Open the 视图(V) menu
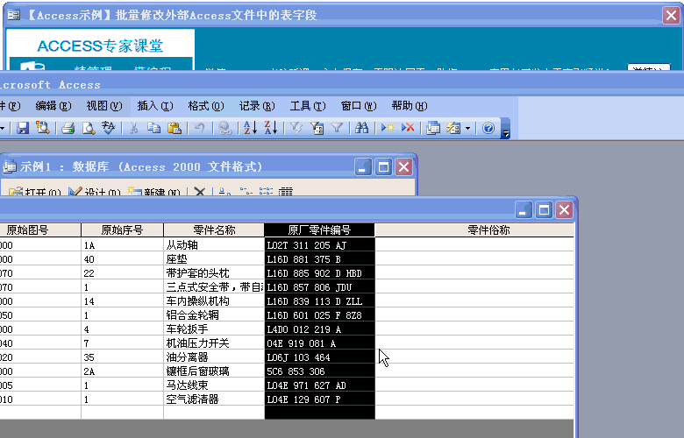Viewport: 684px width, 438px height. click(104, 106)
